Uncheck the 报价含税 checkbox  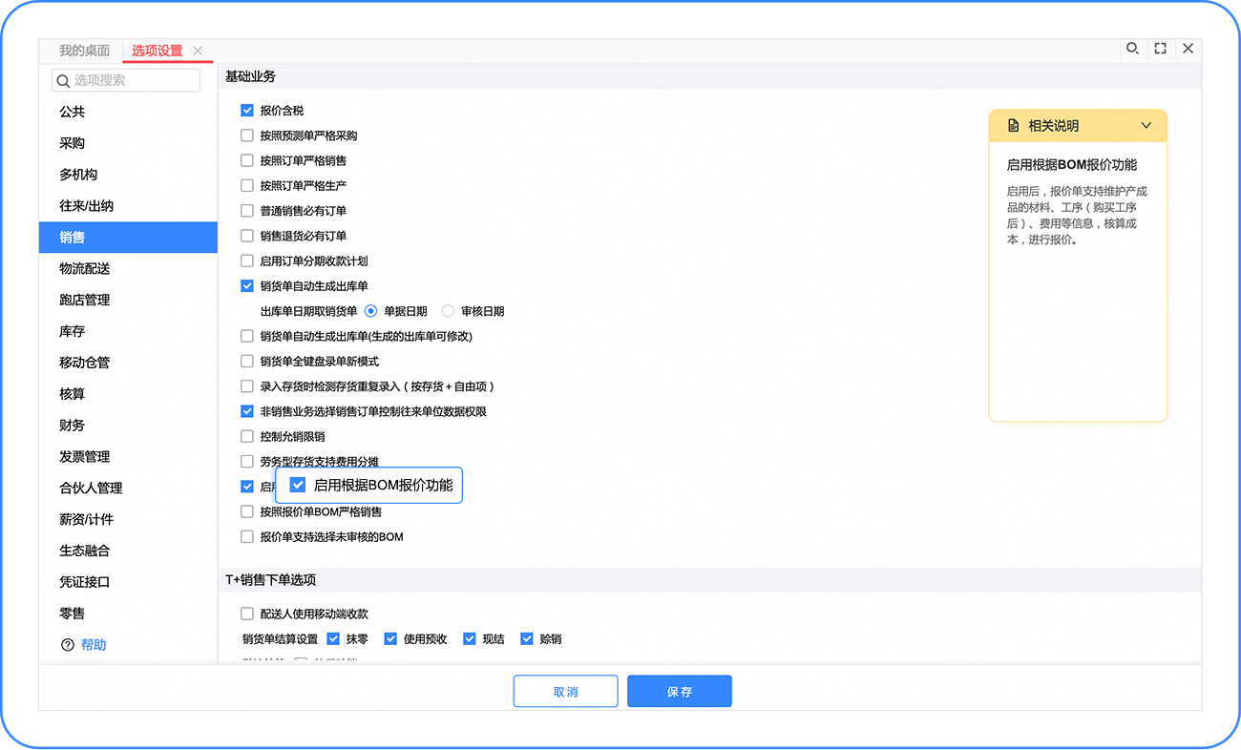[247, 111]
